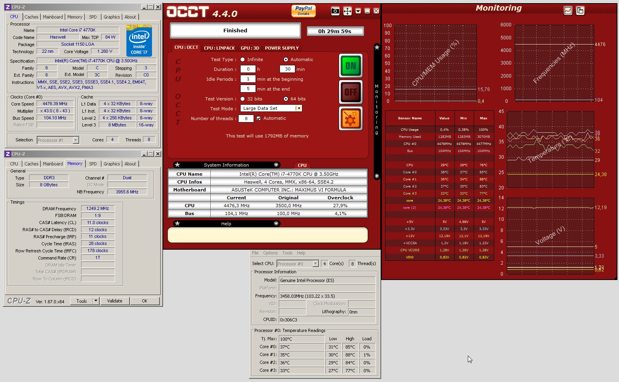This screenshot has width=619, height=382.
Task: Click the Temperature graph in Monitoring
Action: tap(550, 150)
